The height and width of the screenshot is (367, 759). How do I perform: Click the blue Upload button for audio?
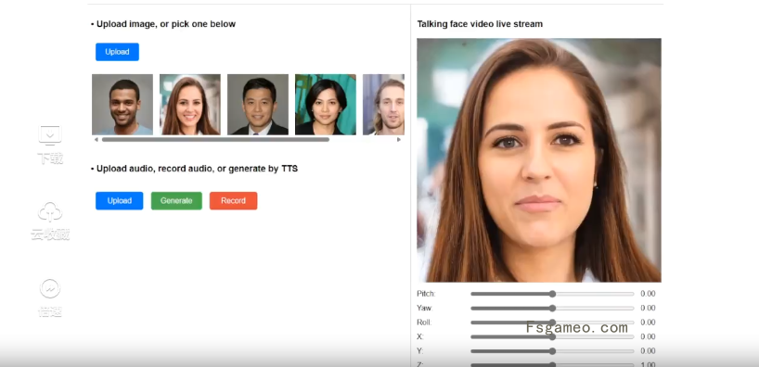[119, 201]
